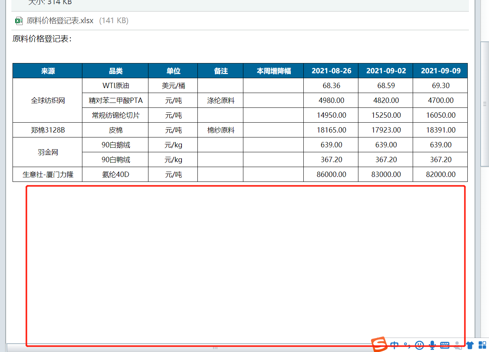Image resolution: width=489 pixels, height=352 pixels.
Task: Click the value 83000.00
Action: point(386,175)
